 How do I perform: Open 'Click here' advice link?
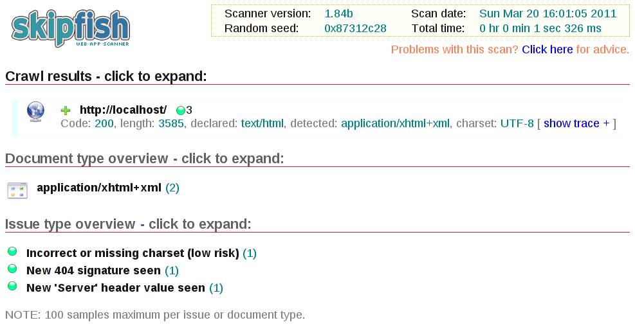(547, 49)
